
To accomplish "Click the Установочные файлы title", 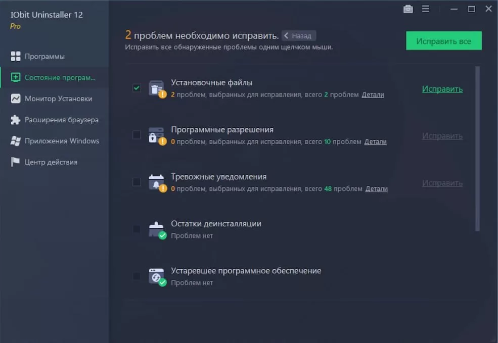I will 211,82.
